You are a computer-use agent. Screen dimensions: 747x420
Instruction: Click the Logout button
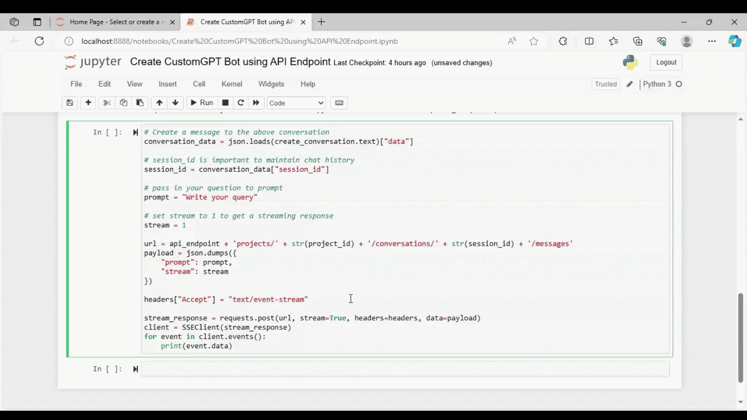[x=666, y=62]
